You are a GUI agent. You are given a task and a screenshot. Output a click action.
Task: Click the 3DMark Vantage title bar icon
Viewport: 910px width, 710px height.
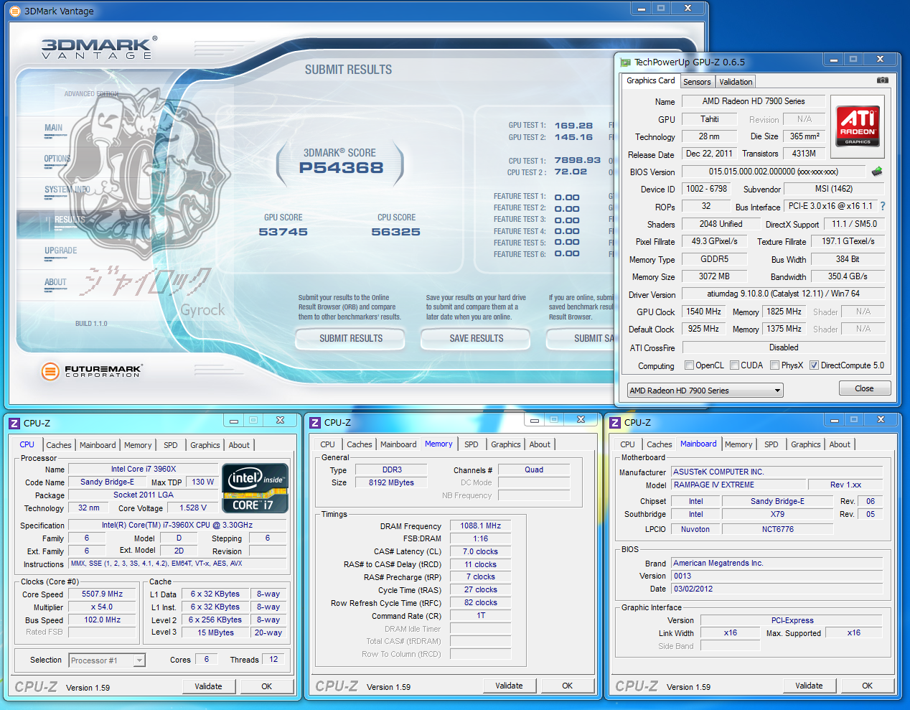point(15,11)
